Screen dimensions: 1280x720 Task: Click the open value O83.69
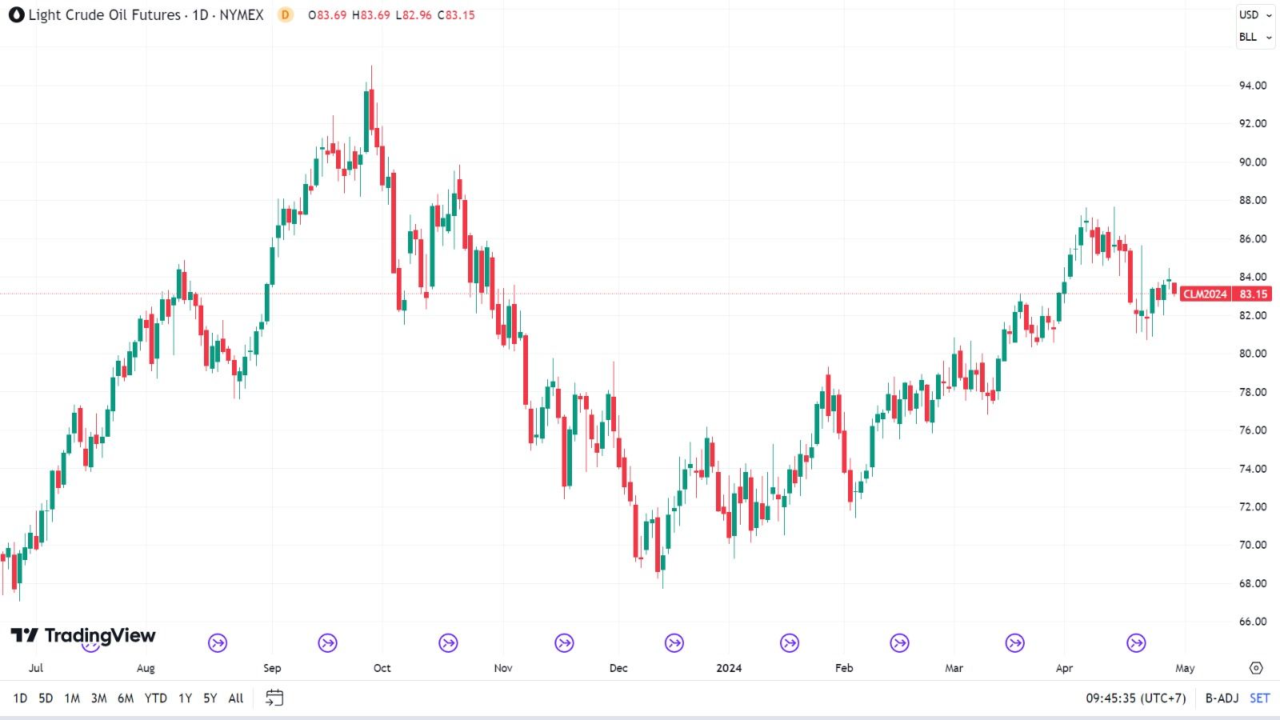point(328,15)
